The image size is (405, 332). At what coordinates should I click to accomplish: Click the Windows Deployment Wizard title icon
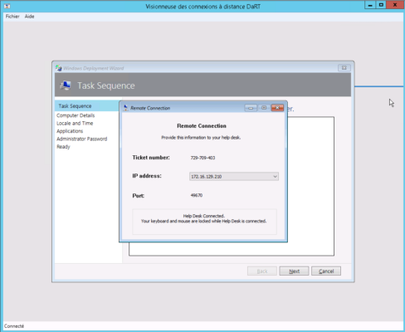pyautogui.click(x=58, y=68)
